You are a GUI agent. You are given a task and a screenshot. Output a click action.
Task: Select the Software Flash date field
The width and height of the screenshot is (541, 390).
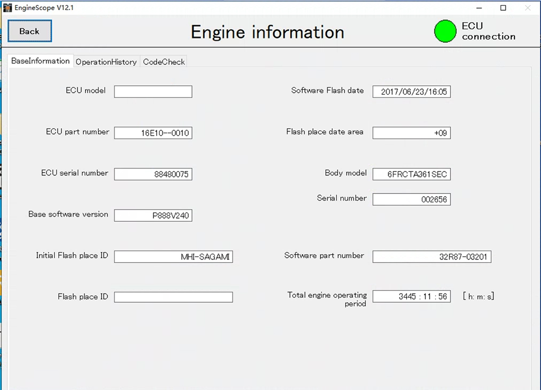[x=411, y=92]
